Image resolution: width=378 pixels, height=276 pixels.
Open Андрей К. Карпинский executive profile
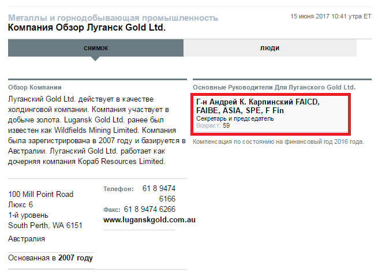click(x=257, y=106)
